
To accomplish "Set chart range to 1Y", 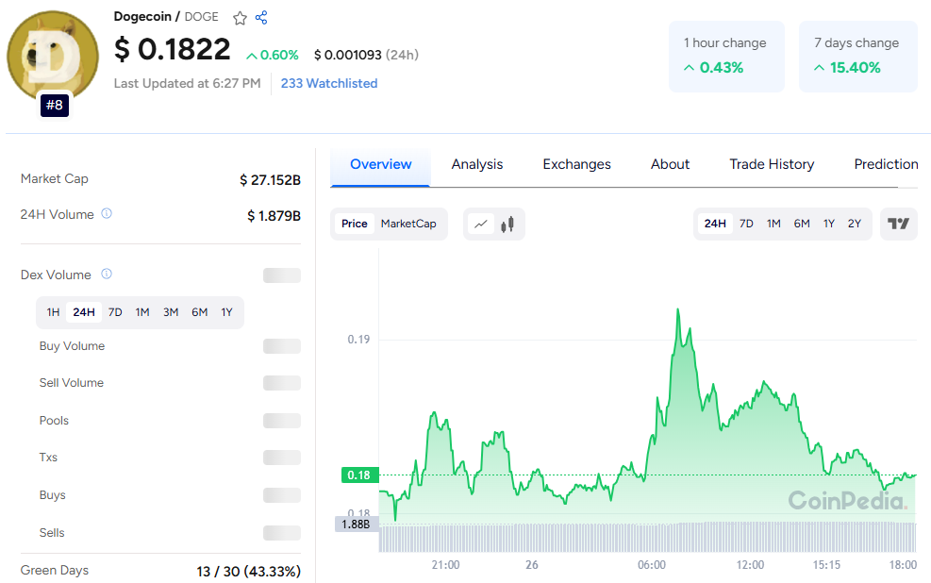I will pos(829,224).
